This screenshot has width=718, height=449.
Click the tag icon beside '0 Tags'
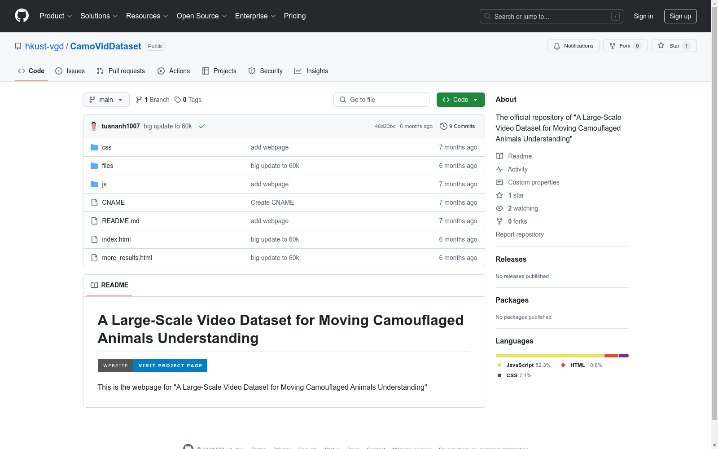178,100
